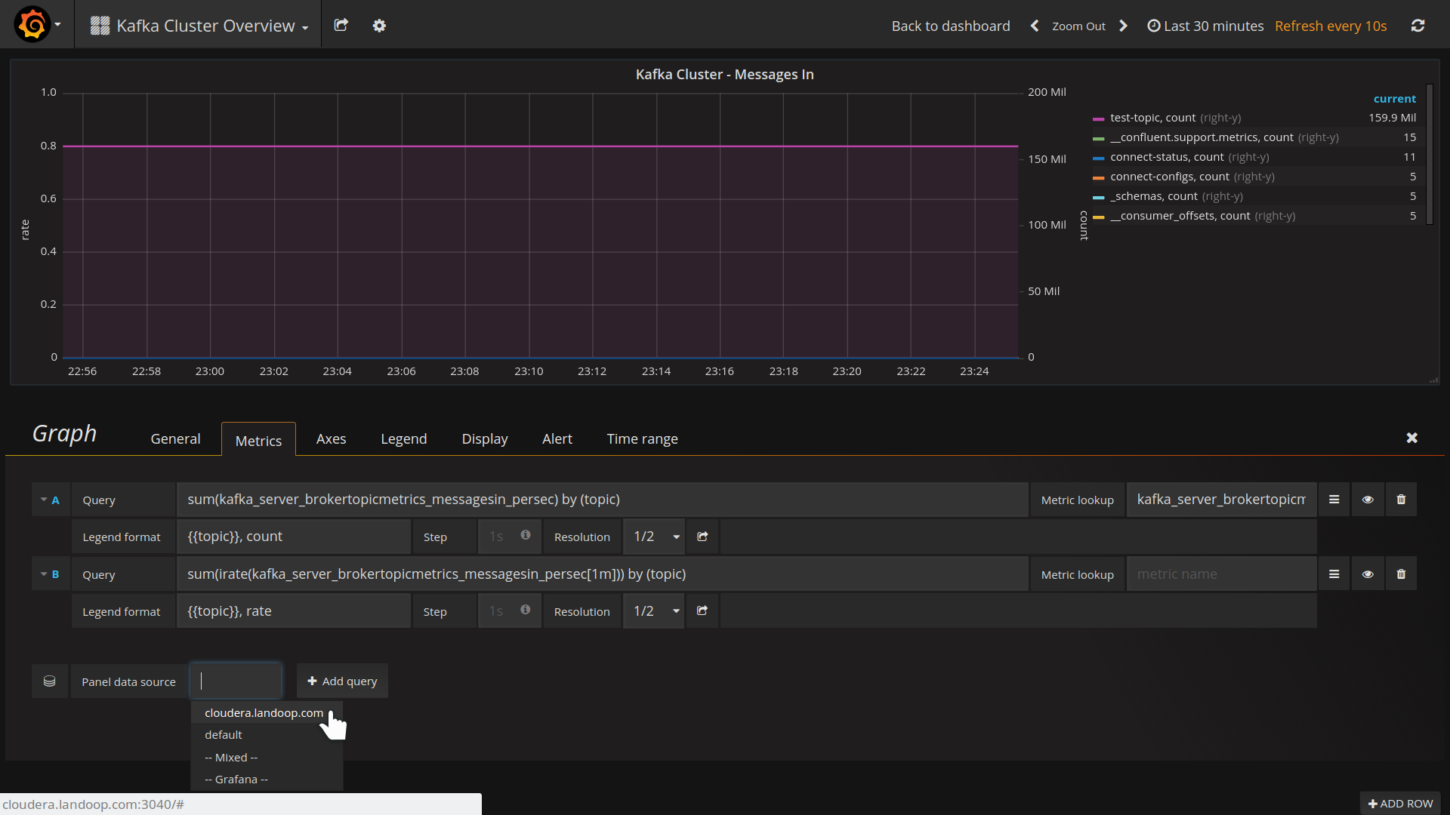The image size is (1450, 815).
Task: Shift time range forward with right chevron
Action: (1123, 26)
